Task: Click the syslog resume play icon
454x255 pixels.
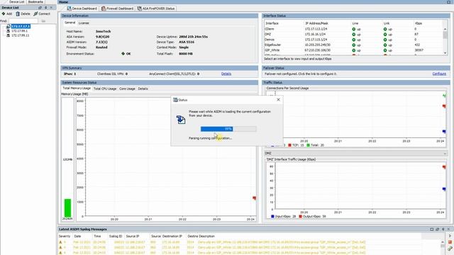Action: click(x=450, y=236)
